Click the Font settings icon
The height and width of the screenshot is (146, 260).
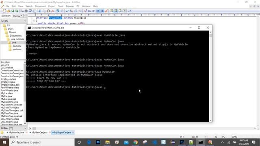(85, 11)
